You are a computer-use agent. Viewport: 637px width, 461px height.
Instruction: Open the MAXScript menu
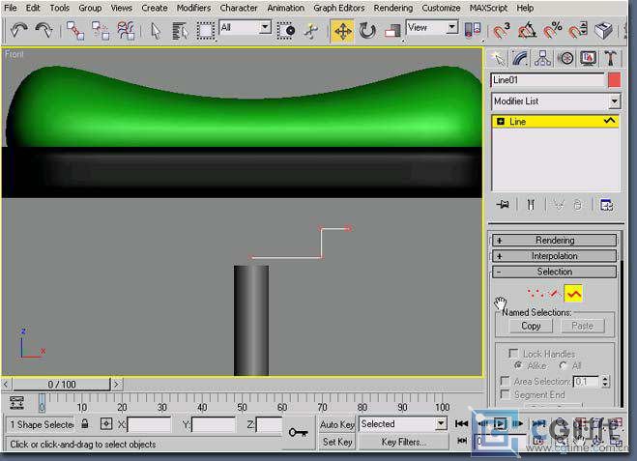488,8
